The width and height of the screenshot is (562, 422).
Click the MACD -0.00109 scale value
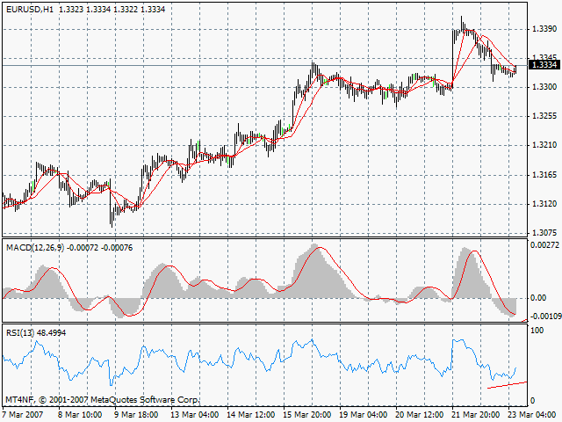[544, 315]
